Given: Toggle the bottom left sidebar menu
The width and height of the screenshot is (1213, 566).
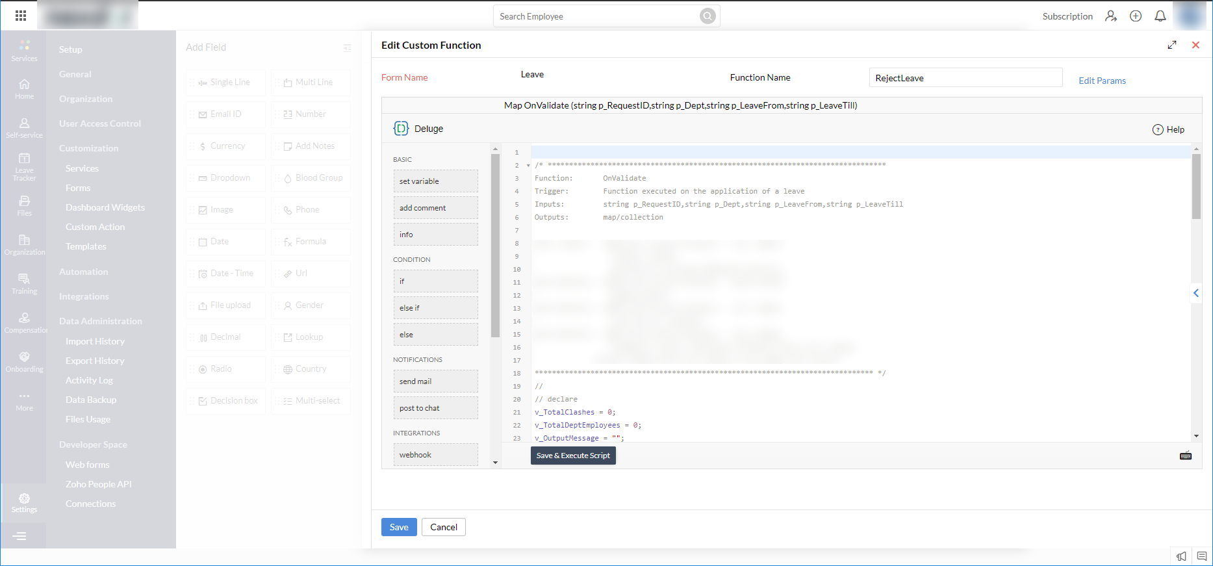Looking at the screenshot, I should coord(20,536).
